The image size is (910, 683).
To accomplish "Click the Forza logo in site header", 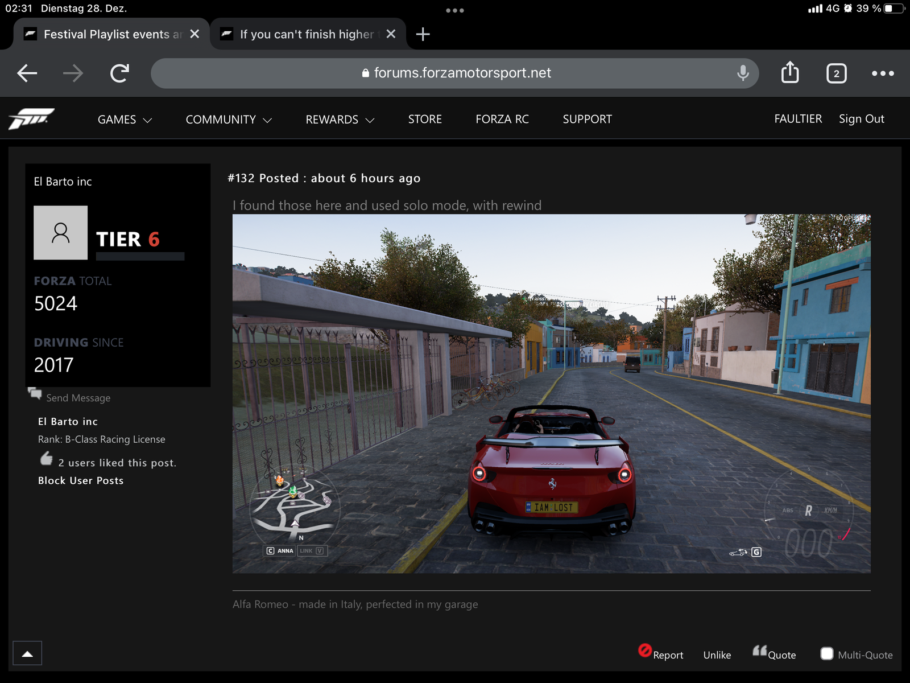I will (x=31, y=118).
